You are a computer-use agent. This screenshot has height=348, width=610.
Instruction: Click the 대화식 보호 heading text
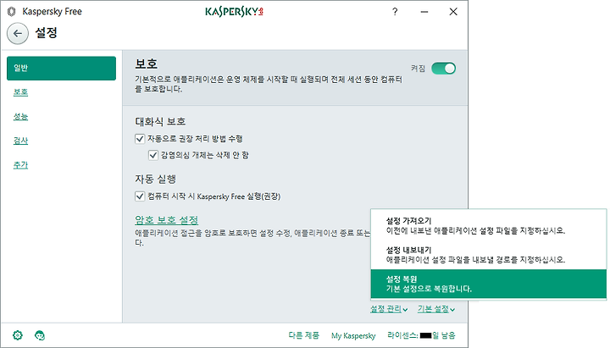160,121
